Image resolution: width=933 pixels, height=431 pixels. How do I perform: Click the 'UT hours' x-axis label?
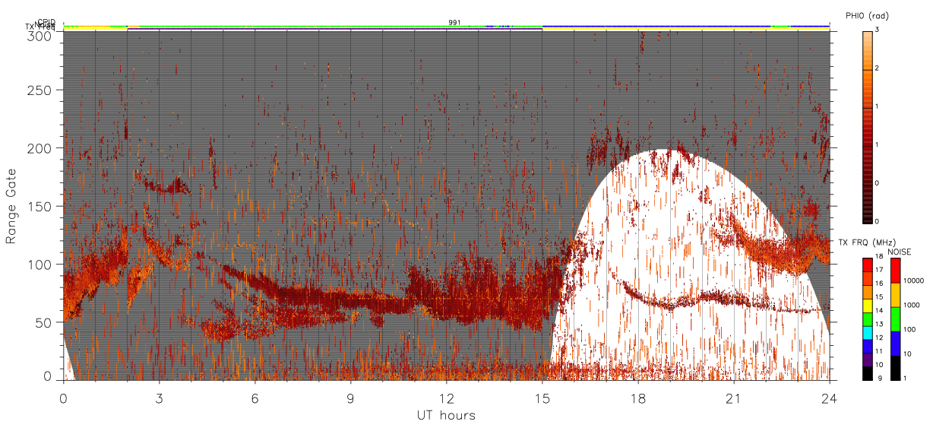[446, 415]
